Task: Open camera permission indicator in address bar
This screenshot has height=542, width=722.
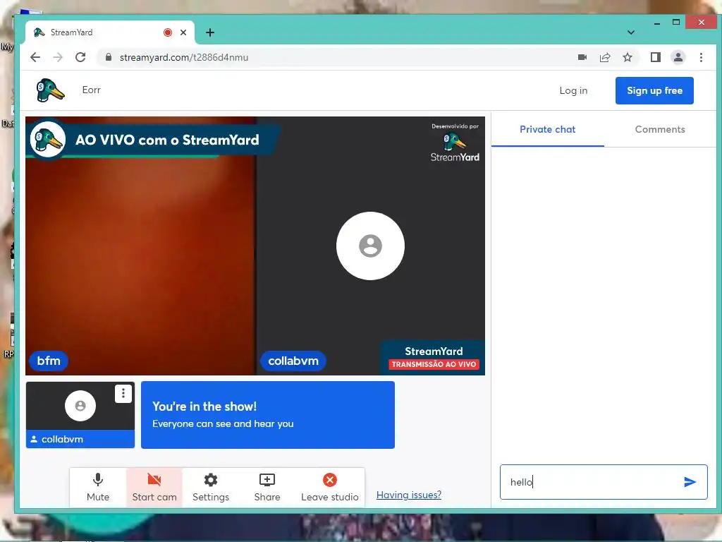Action: click(x=582, y=57)
